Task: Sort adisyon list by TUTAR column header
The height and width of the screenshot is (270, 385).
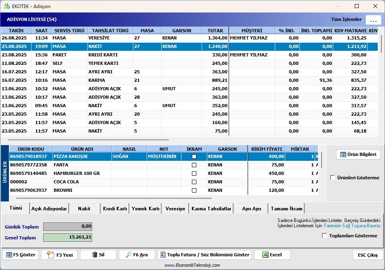Action: point(215,31)
